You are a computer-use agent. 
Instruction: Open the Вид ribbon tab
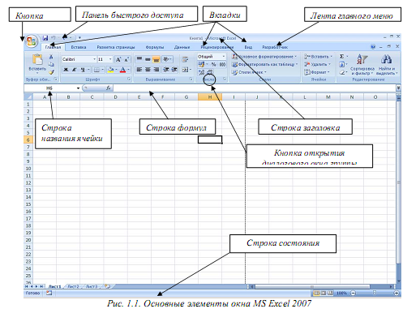(x=248, y=47)
